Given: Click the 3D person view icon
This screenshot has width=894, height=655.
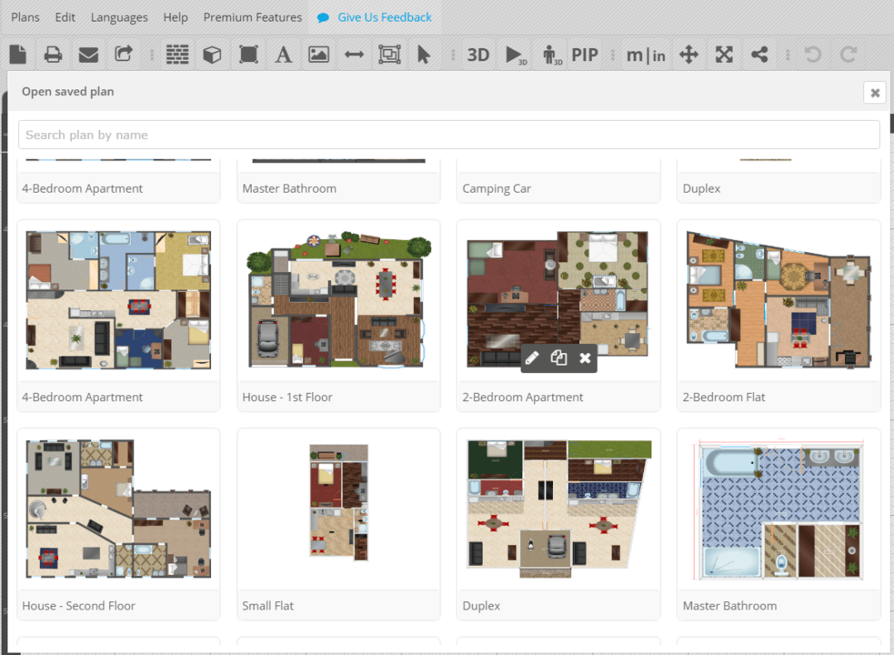Looking at the screenshot, I should (x=552, y=55).
